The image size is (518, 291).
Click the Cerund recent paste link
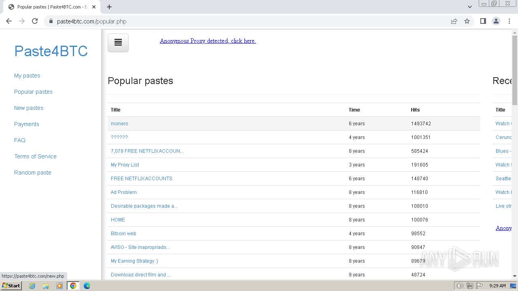click(503, 137)
